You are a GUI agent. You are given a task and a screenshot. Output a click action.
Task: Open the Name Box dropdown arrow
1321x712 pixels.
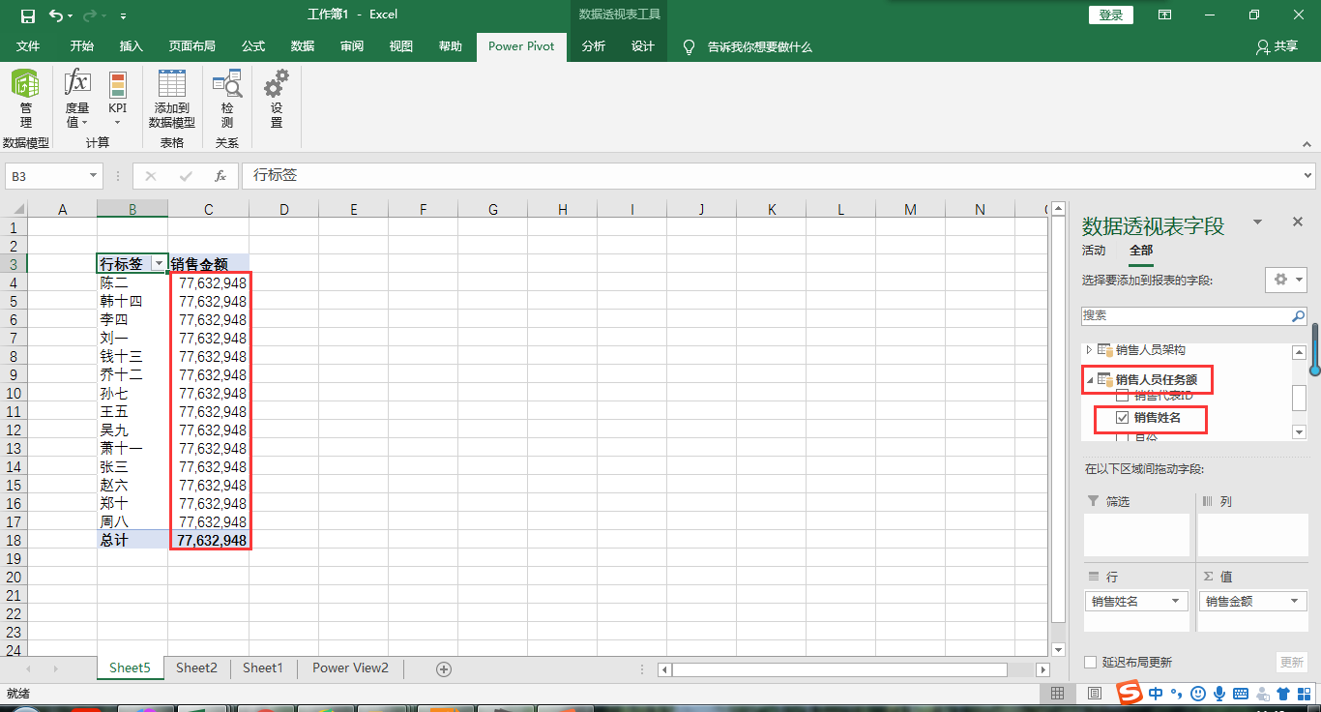click(94, 175)
